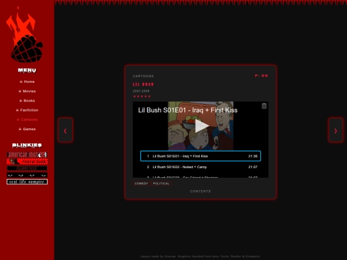Viewport: 347px width, 260px height.
Task: Click the five-star rating
Action: [x=142, y=96]
